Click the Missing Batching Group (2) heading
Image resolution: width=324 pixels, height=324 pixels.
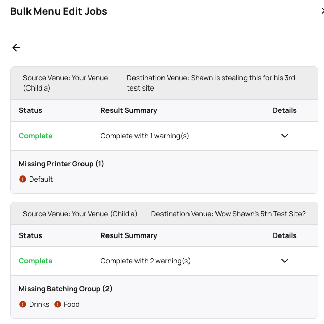[x=65, y=289]
